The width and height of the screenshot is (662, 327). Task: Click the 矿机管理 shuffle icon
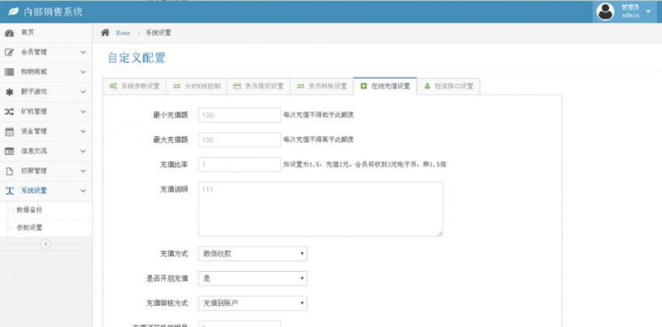(9, 112)
